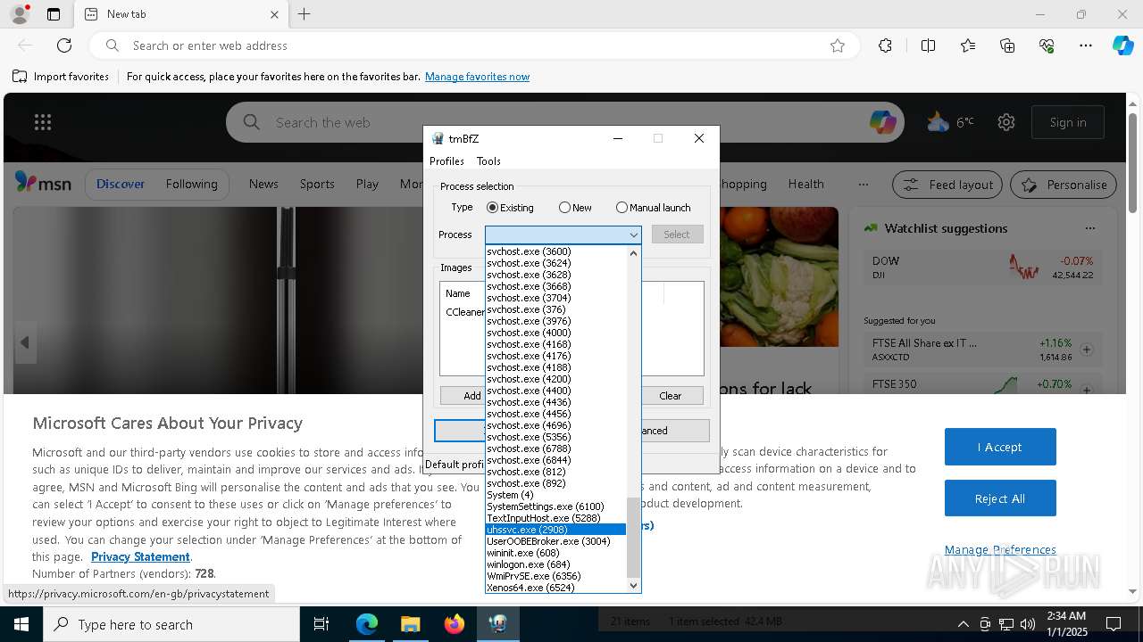The width and height of the screenshot is (1143, 642).
Task: Open Manage favorites now link
Action: 477,77
